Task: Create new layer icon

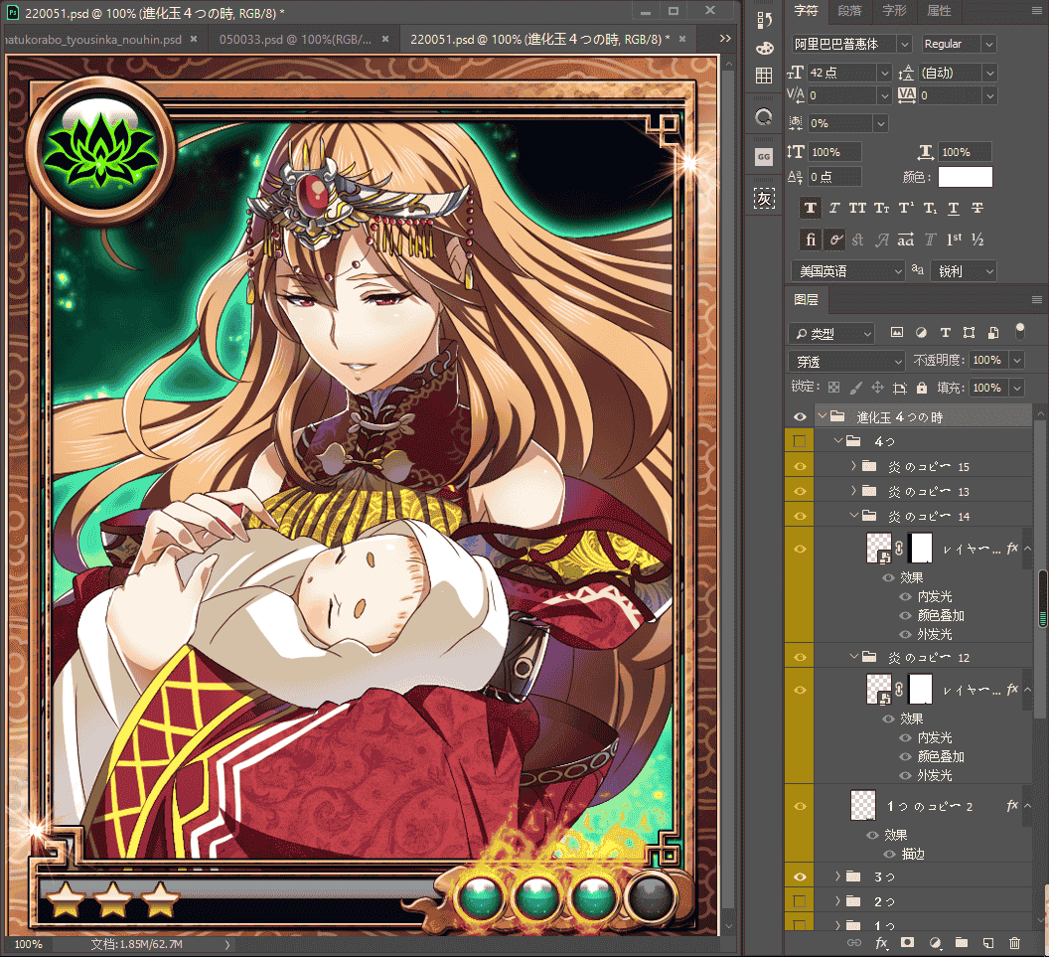Action: click(x=988, y=943)
